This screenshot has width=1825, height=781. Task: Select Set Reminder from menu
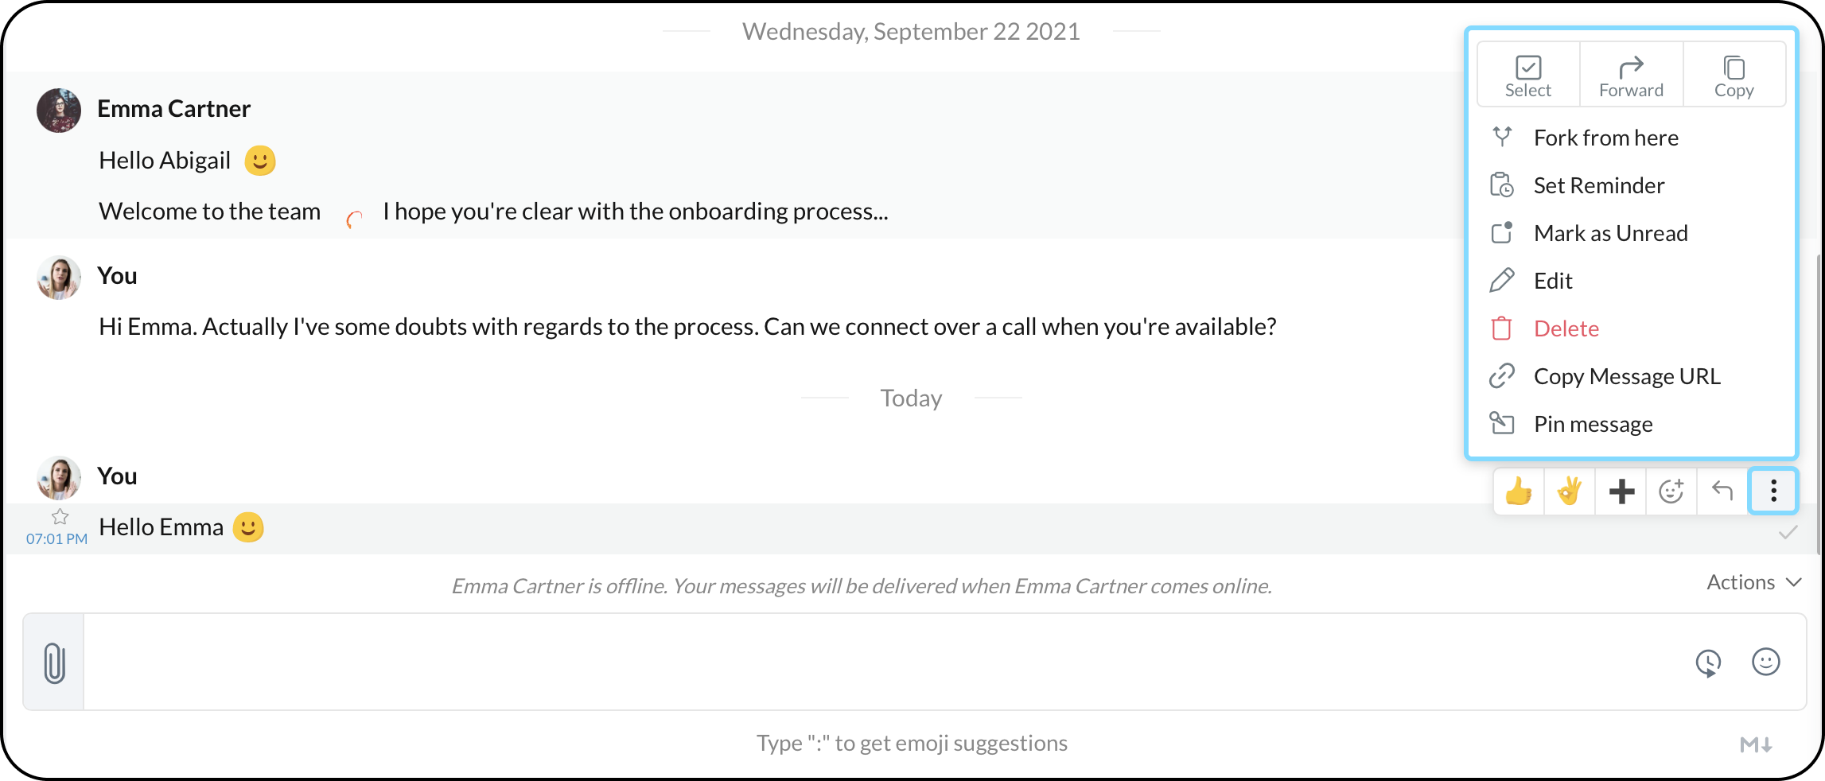[x=1598, y=185]
